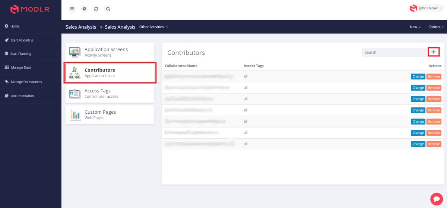Open settings gear in top toolbar

coord(84,9)
